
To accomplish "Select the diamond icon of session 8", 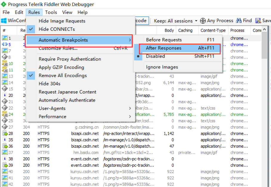I will click(5, 57).
